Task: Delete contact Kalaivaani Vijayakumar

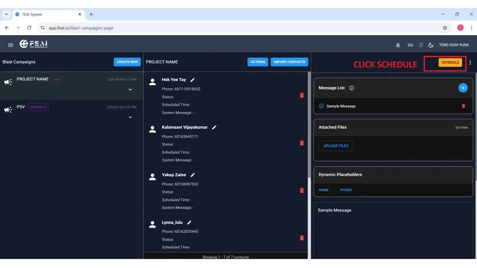Action: [302, 143]
